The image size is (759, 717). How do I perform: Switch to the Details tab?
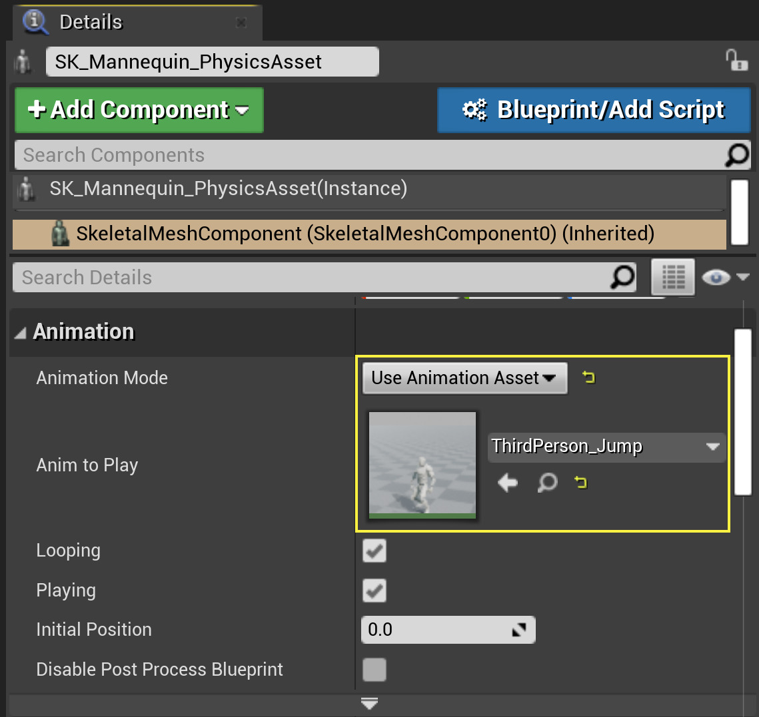click(x=138, y=23)
